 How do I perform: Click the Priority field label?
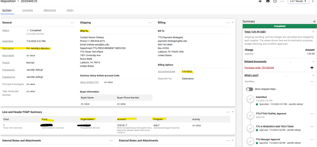pyautogui.click(x=6, y=63)
